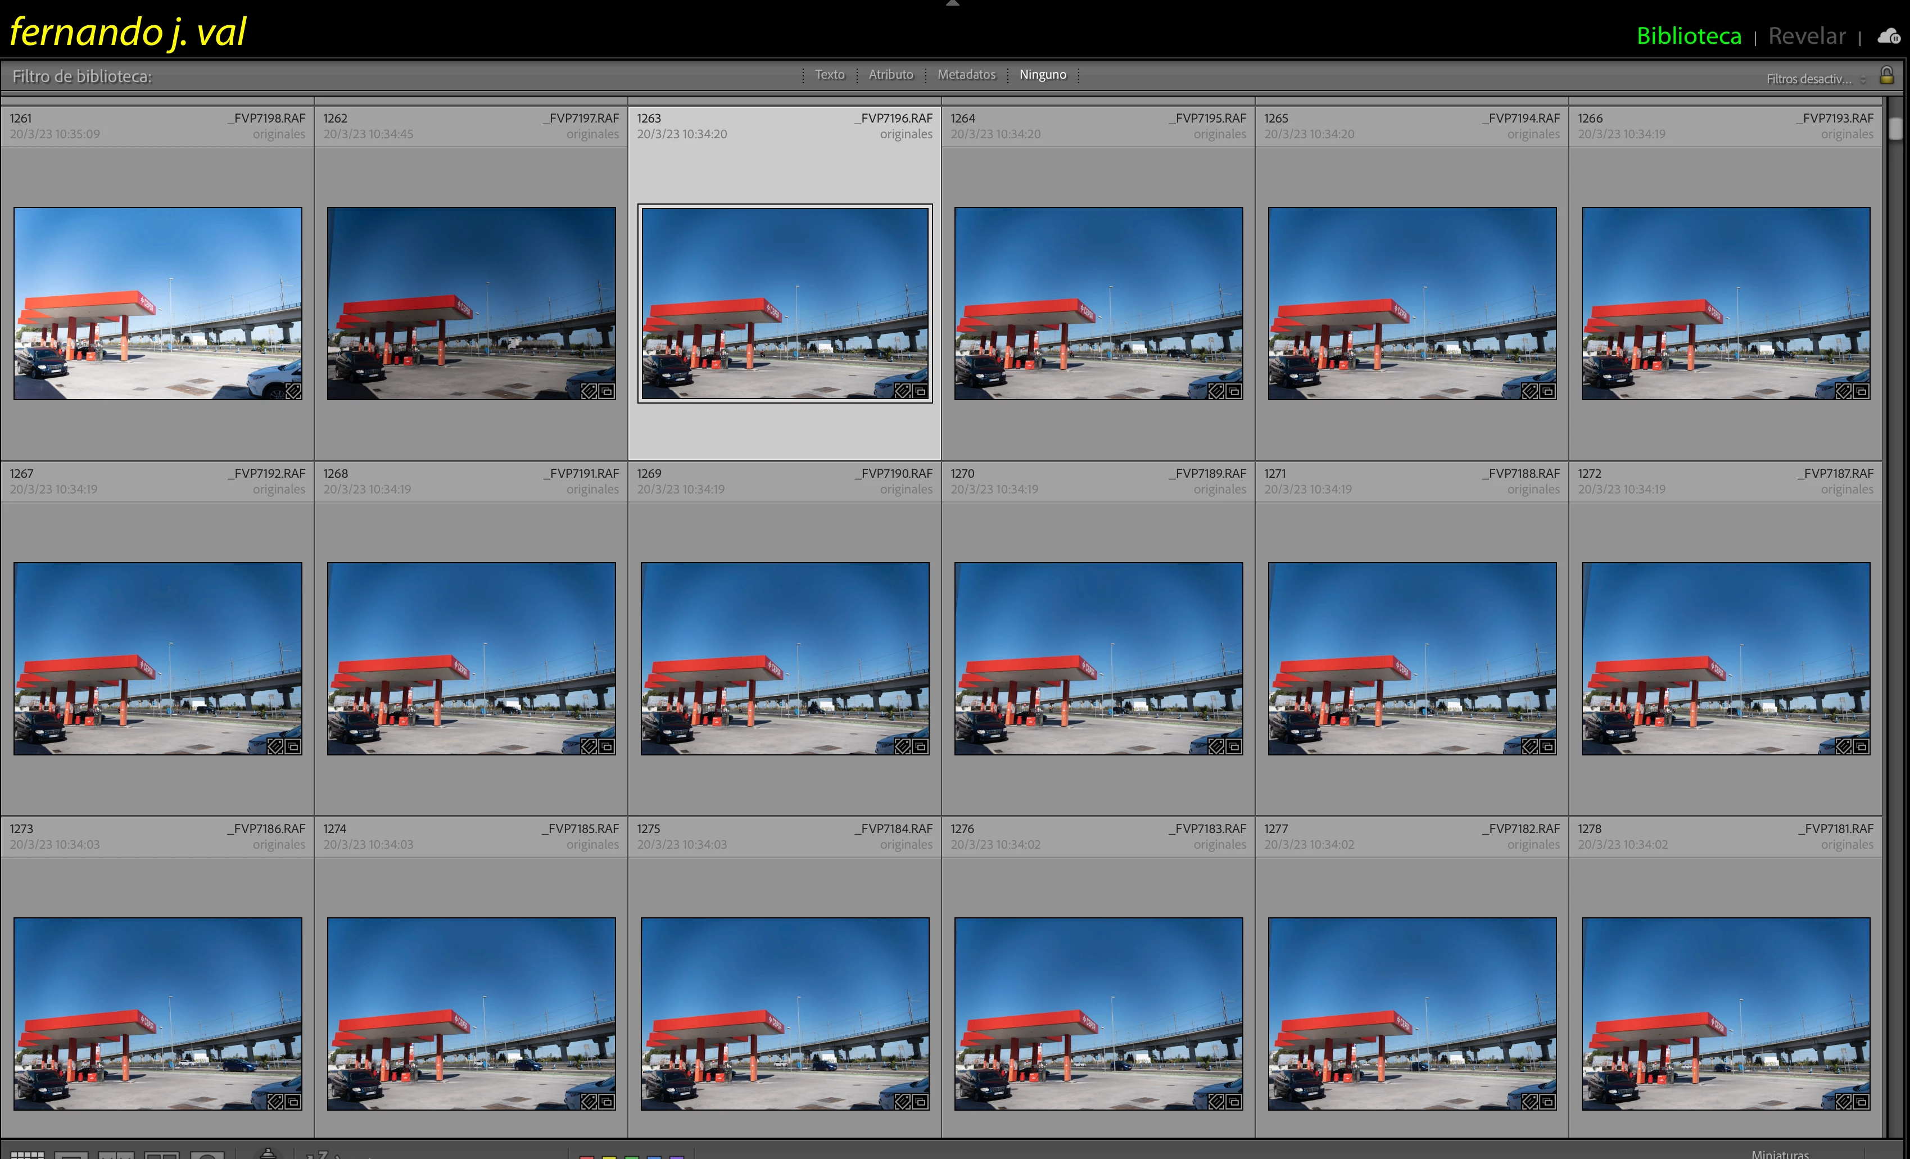The width and height of the screenshot is (1910, 1159).
Task: Click collection badge on _FVP7190.RAF thumbnail
Action: pos(920,746)
